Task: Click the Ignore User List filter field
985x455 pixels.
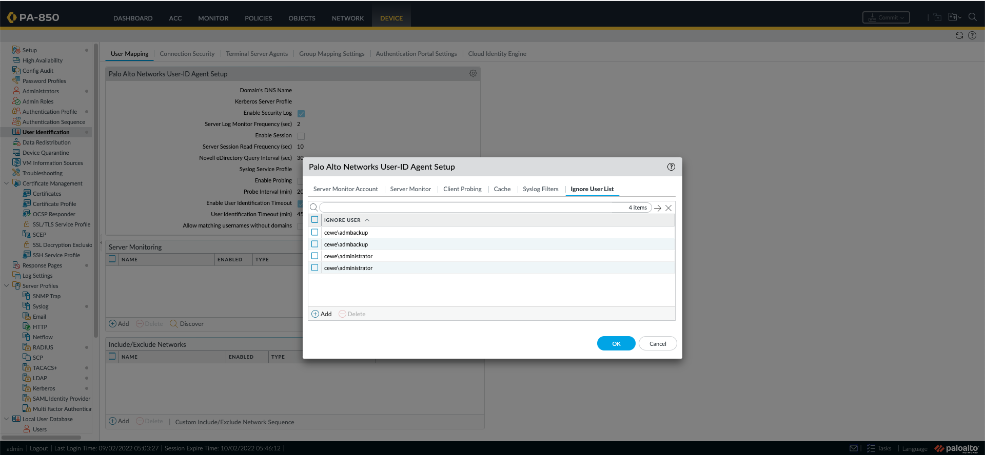Action: point(472,208)
